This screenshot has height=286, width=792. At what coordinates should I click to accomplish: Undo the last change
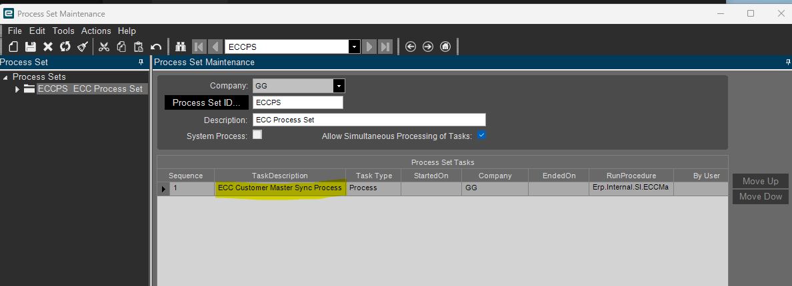[x=156, y=47]
